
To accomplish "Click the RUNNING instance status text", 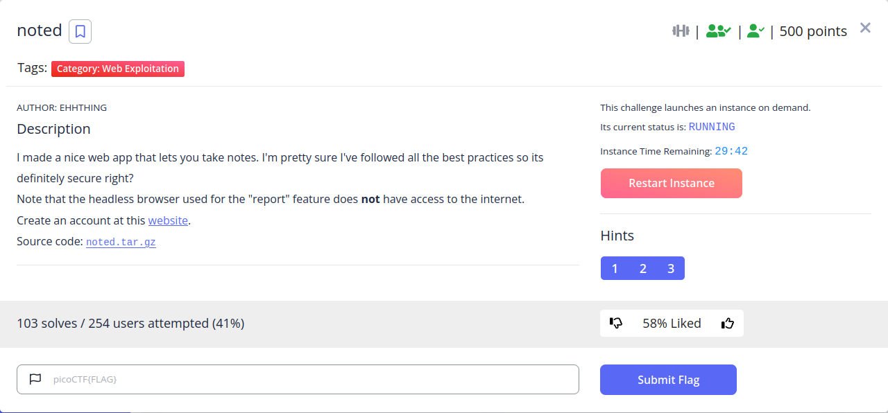I will tap(711, 127).
